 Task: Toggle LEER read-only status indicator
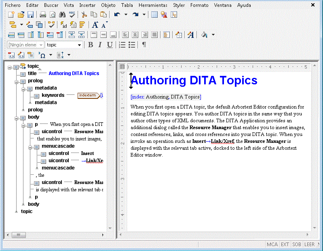tap(309, 245)
